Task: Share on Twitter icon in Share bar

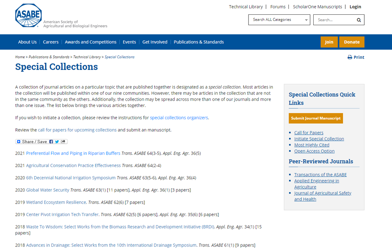Action: coord(57,142)
